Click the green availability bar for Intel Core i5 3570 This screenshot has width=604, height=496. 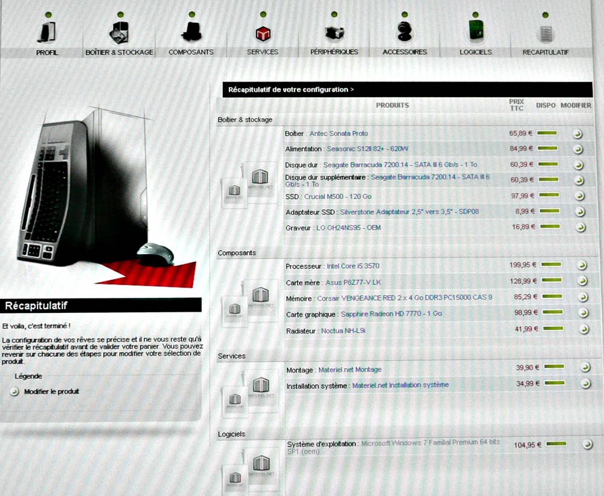click(x=551, y=265)
